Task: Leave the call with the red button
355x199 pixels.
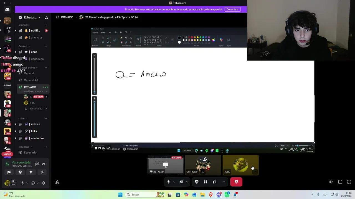Action: pos(236,182)
